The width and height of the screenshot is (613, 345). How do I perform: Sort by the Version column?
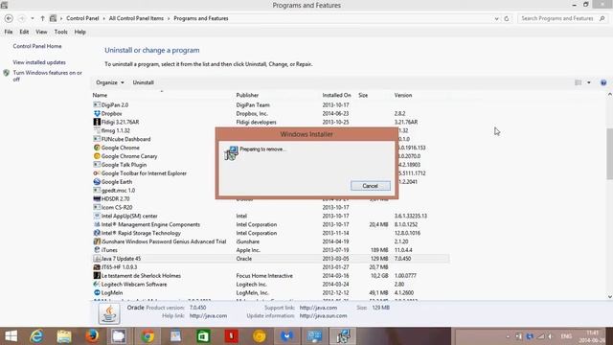click(402, 95)
